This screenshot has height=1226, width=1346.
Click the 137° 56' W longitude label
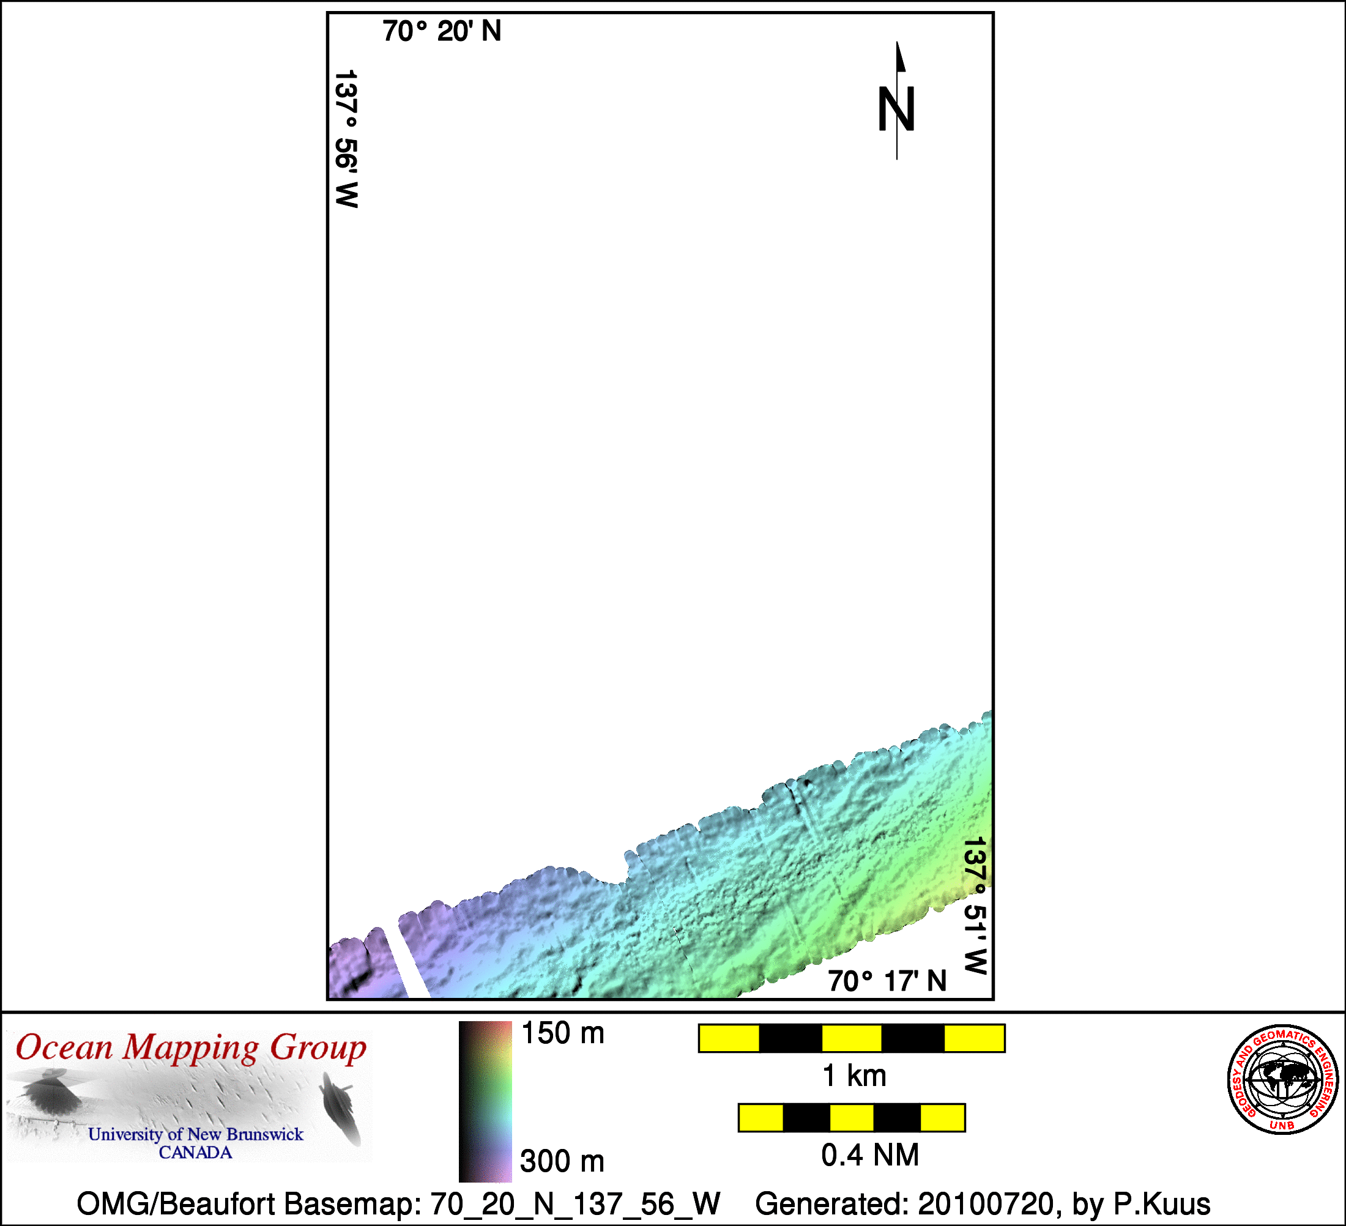click(346, 139)
